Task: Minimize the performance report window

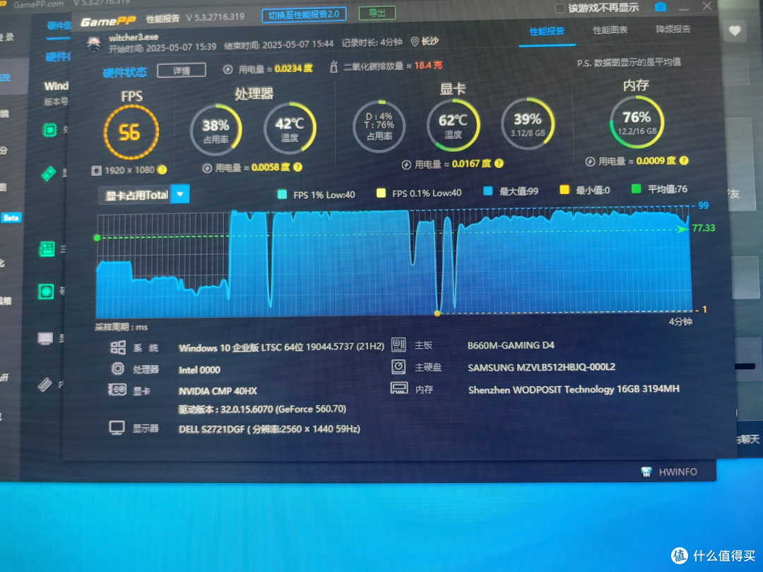Action: (x=684, y=8)
